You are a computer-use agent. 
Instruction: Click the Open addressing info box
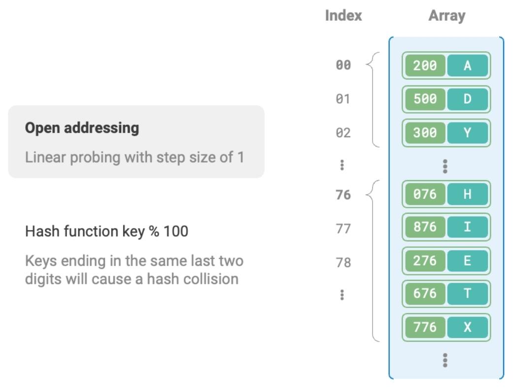136,142
